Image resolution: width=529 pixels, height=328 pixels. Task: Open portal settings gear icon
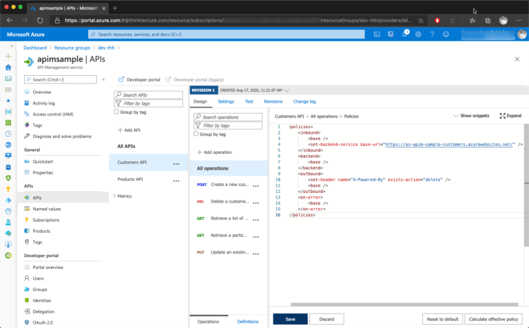418,34
